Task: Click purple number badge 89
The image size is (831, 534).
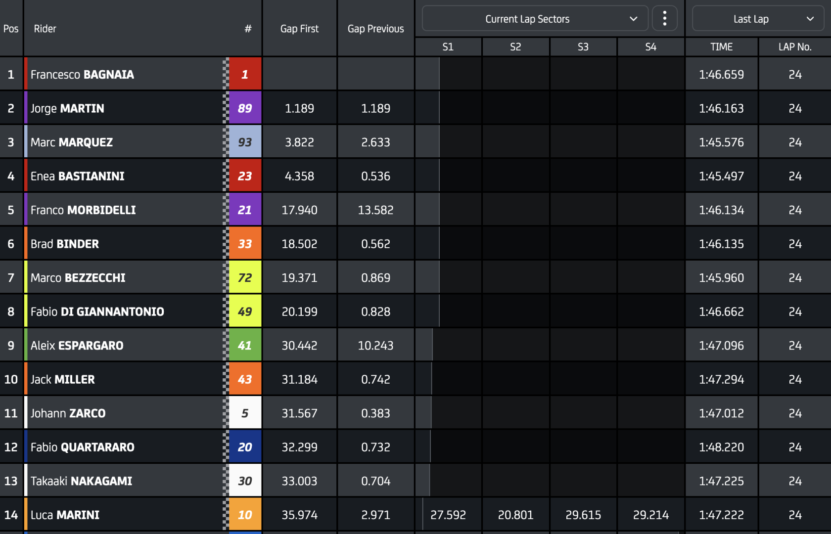Action: click(x=245, y=108)
